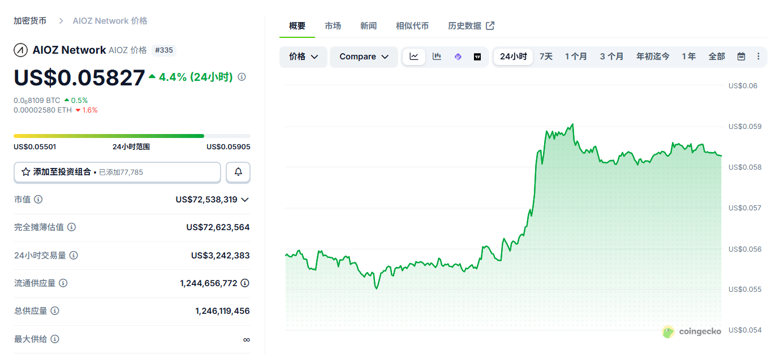Switch to the 市场 tab
This screenshot has width=776, height=354.
point(333,26)
